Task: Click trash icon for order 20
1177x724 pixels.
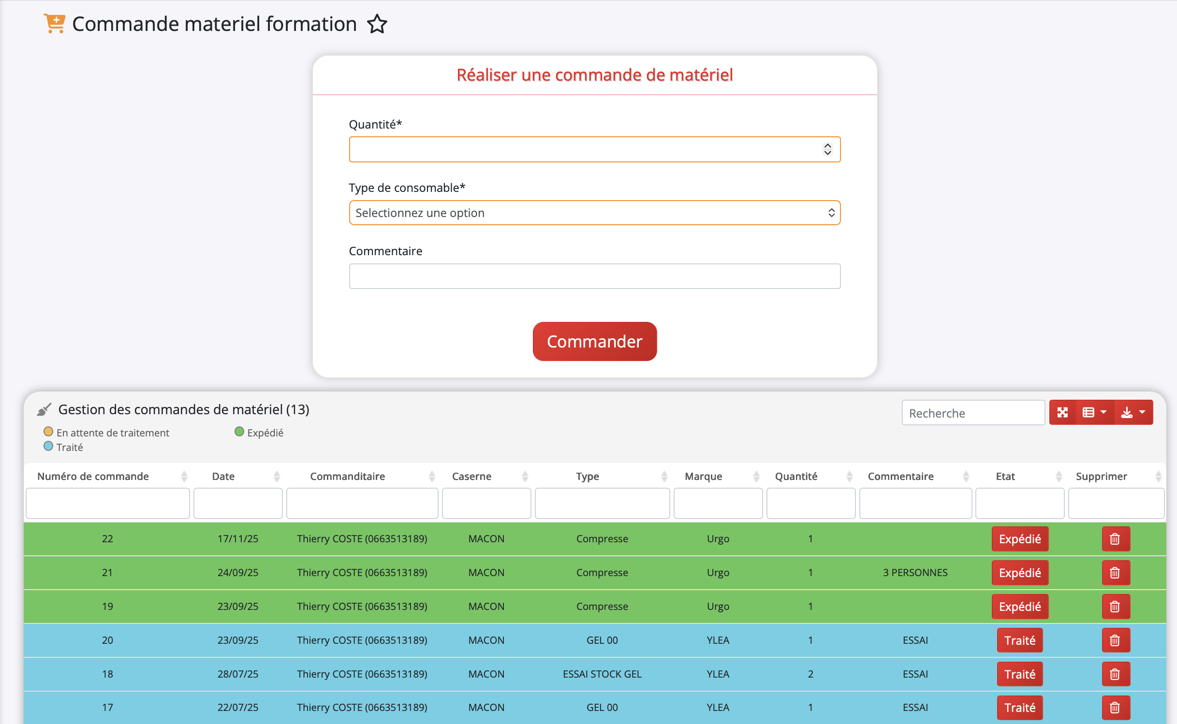Action: pyautogui.click(x=1115, y=640)
